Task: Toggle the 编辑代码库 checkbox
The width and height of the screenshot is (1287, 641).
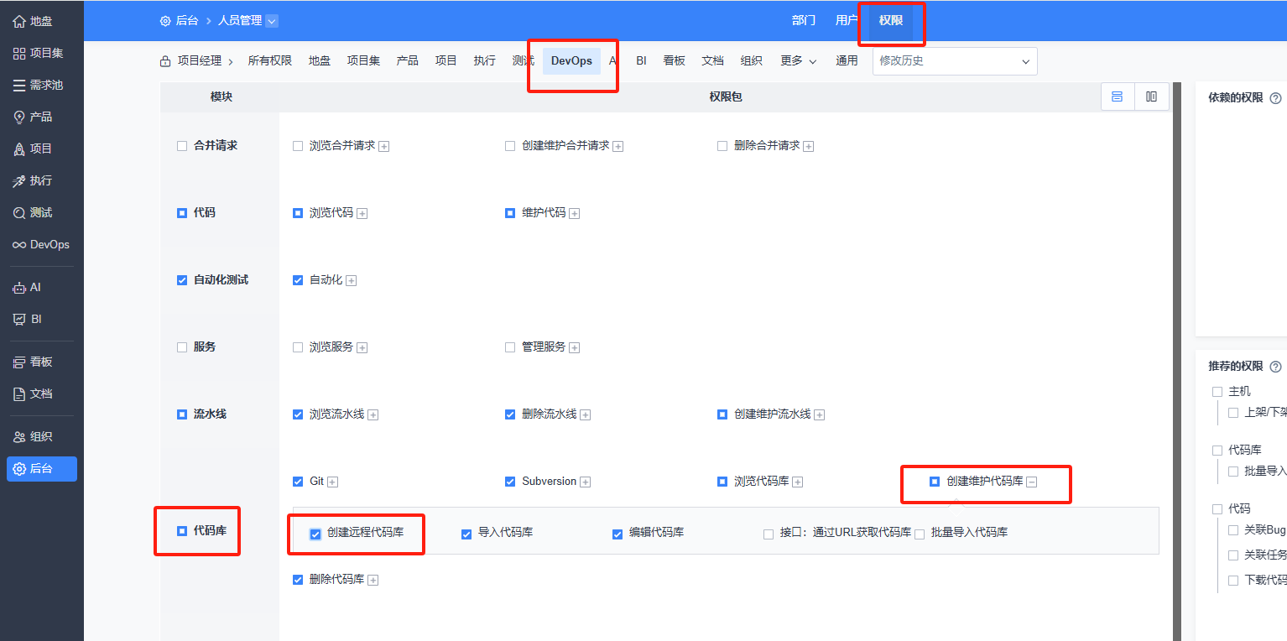Action: click(x=617, y=534)
